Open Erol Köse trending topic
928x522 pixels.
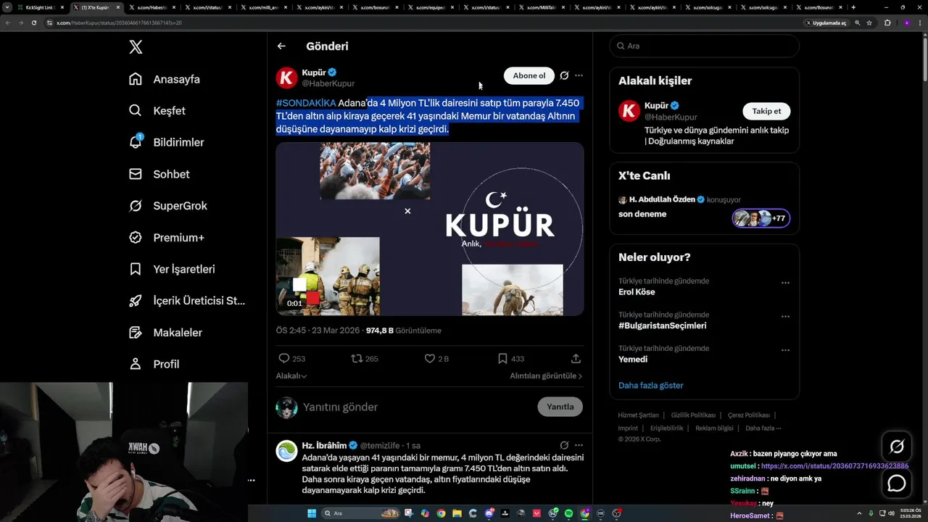[x=637, y=292]
